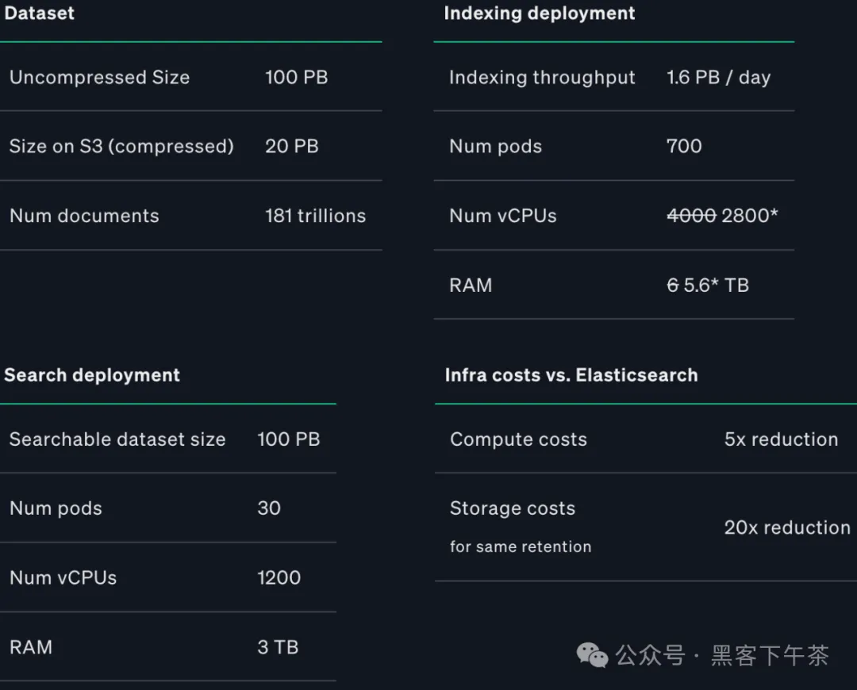Click the Compute costs label
Image resolution: width=857 pixels, height=690 pixels.
tap(518, 439)
